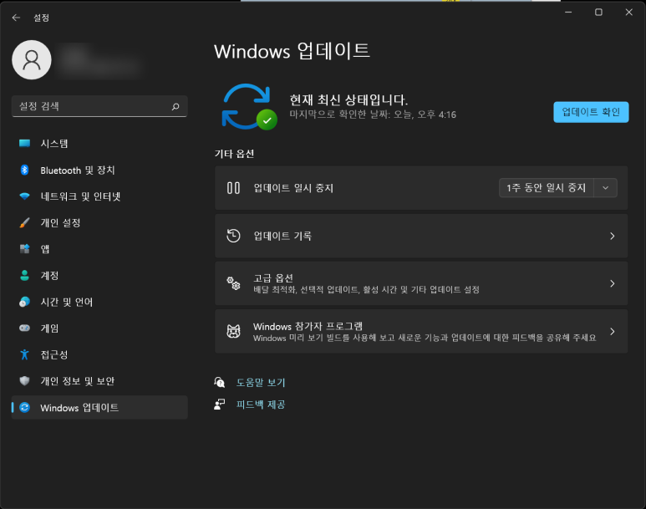Click the 게임 controller icon
This screenshot has width=646, height=509.
point(25,328)
